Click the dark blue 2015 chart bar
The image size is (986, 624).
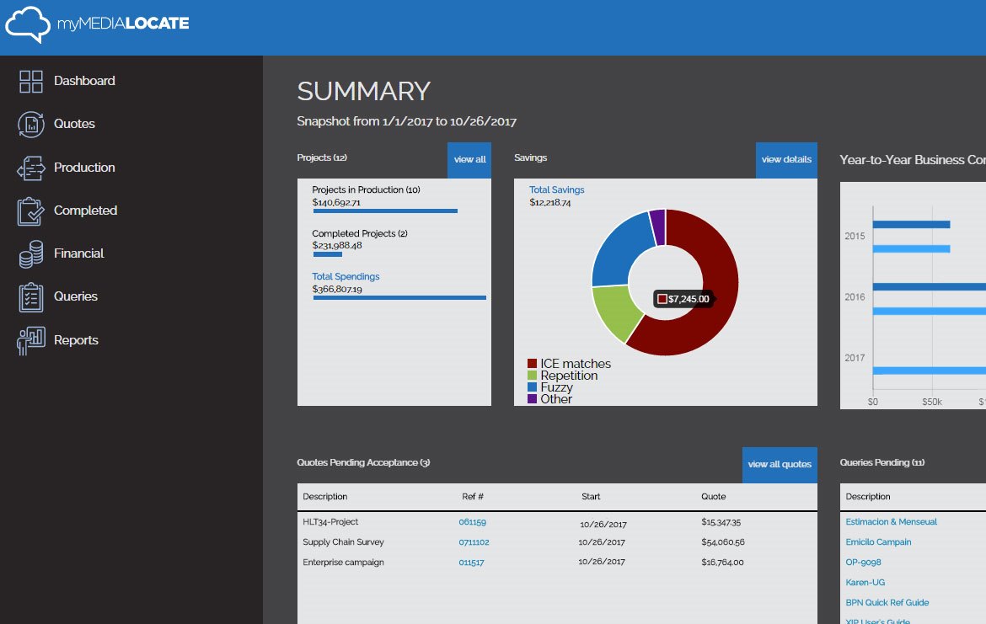point(911,224)
